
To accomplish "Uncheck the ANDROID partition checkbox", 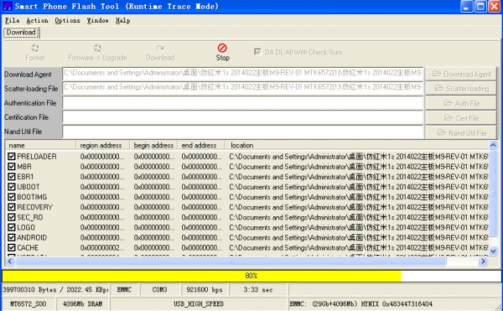I will tap(12, 237).
